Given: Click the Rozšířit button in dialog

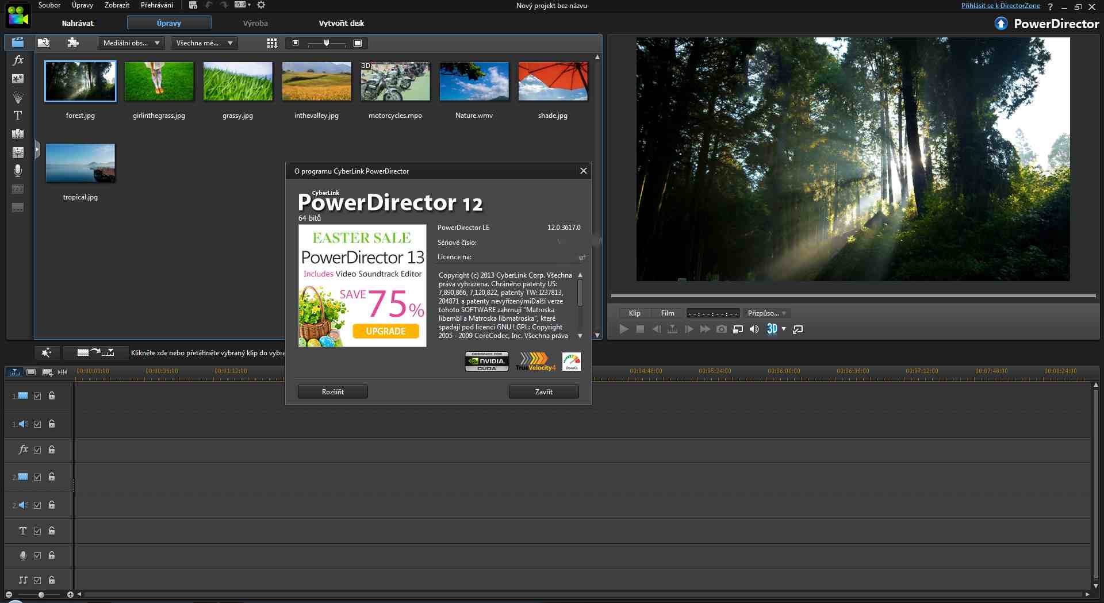Looking at the screenshot, I should (333, 391).
